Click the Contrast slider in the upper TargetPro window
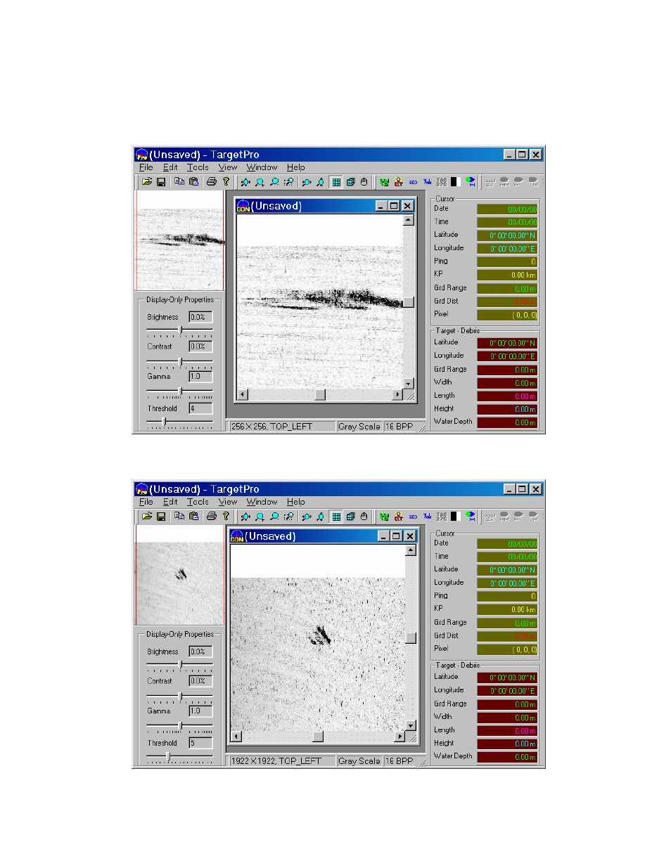This screenshot has width=671, height=868. tap(179, 362)
